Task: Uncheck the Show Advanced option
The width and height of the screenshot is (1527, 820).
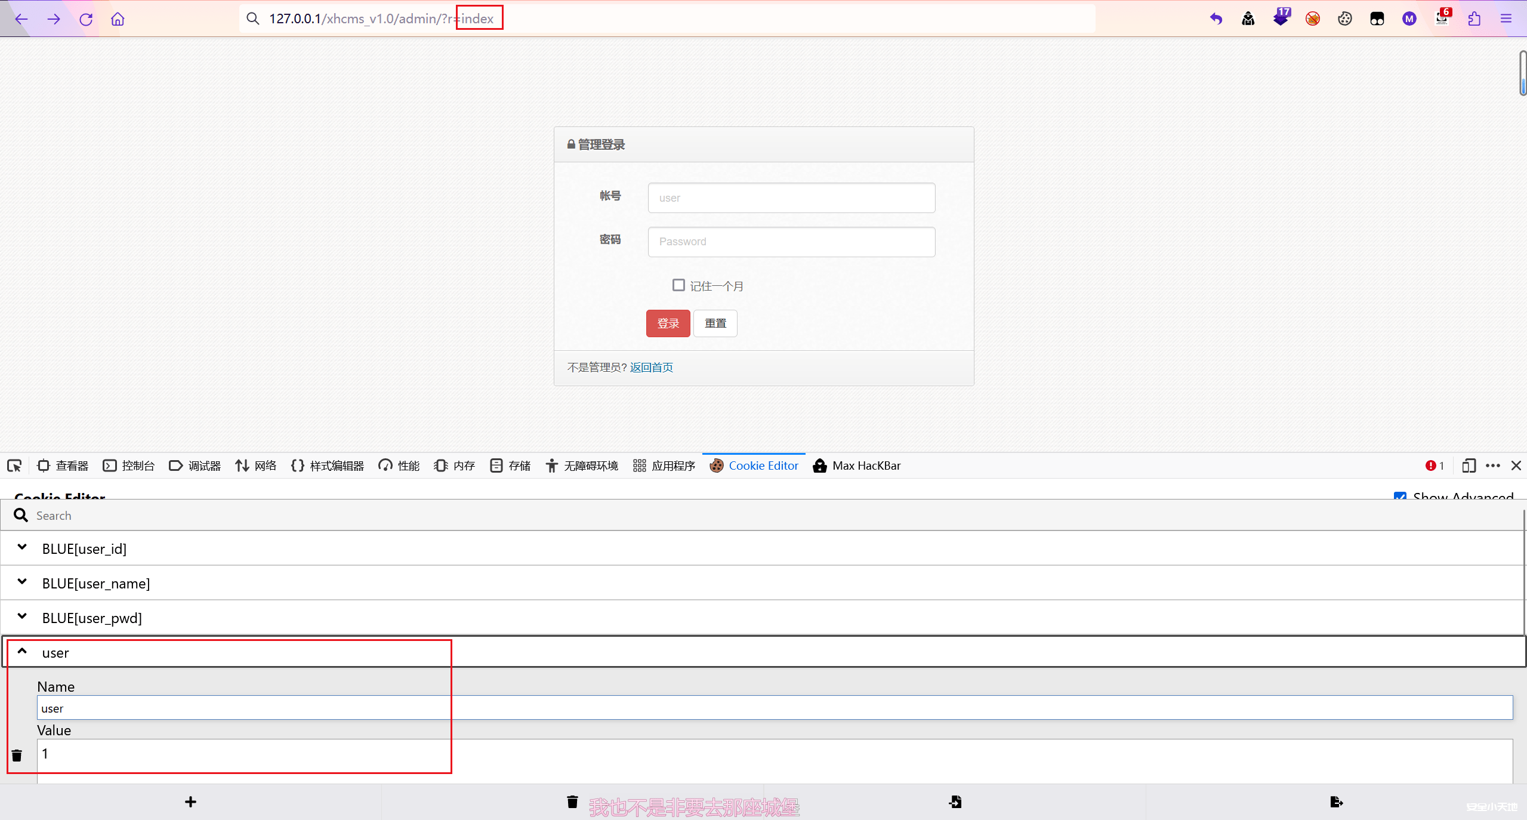Action: [1400, 497]
